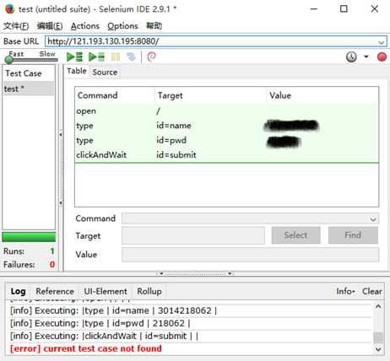Click the 'type | id=pwd' log line
This screenshot has width=390, height=361.
(100, 323)
